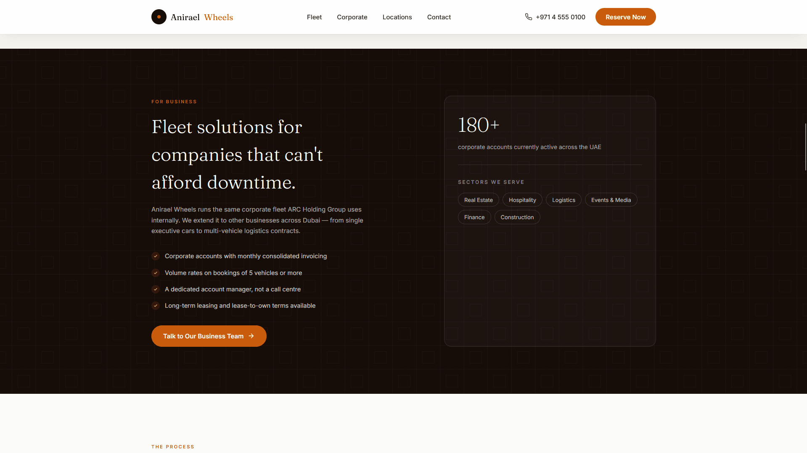Click 'Corporate accounts with monthly consolidated invoicing' text
The image size is (807, 453).
click(x=246, y=256)
